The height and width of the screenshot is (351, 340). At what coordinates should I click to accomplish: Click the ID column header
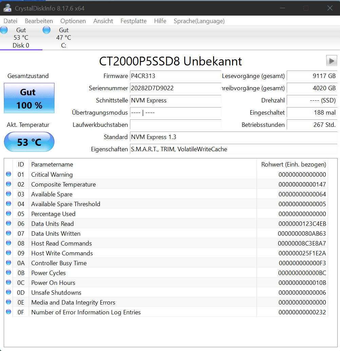[x=21, y=164]
